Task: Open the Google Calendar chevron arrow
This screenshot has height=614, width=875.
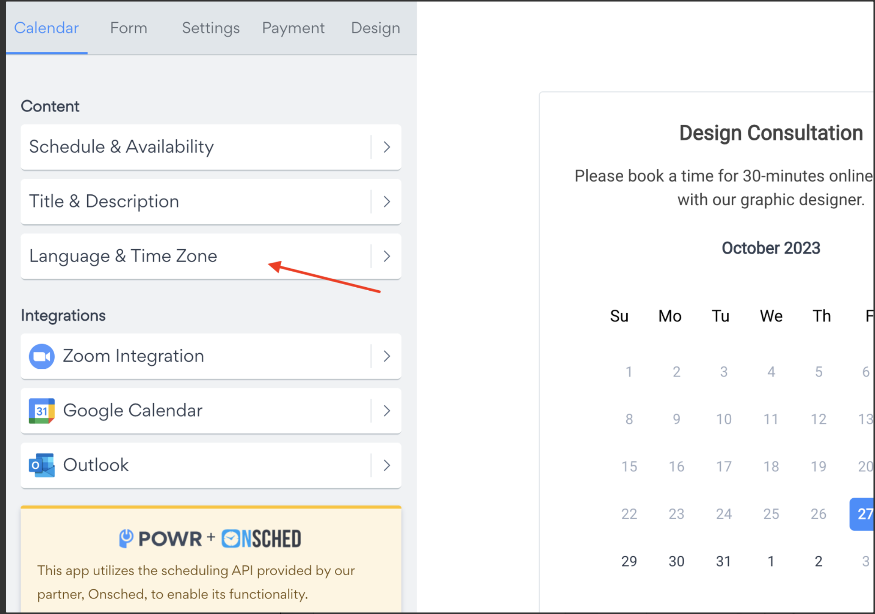Action: (x=386, y=411)
